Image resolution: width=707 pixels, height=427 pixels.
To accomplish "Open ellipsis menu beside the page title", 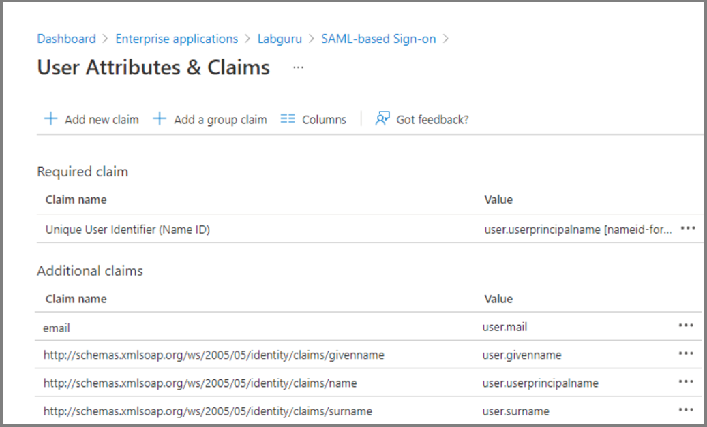I will [x=298, y=67].
